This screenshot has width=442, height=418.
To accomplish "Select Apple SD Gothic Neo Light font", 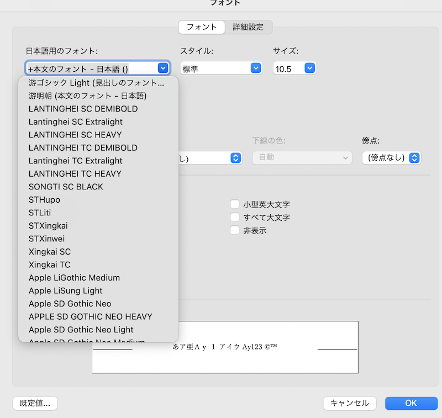I will (x=98, y=329).
